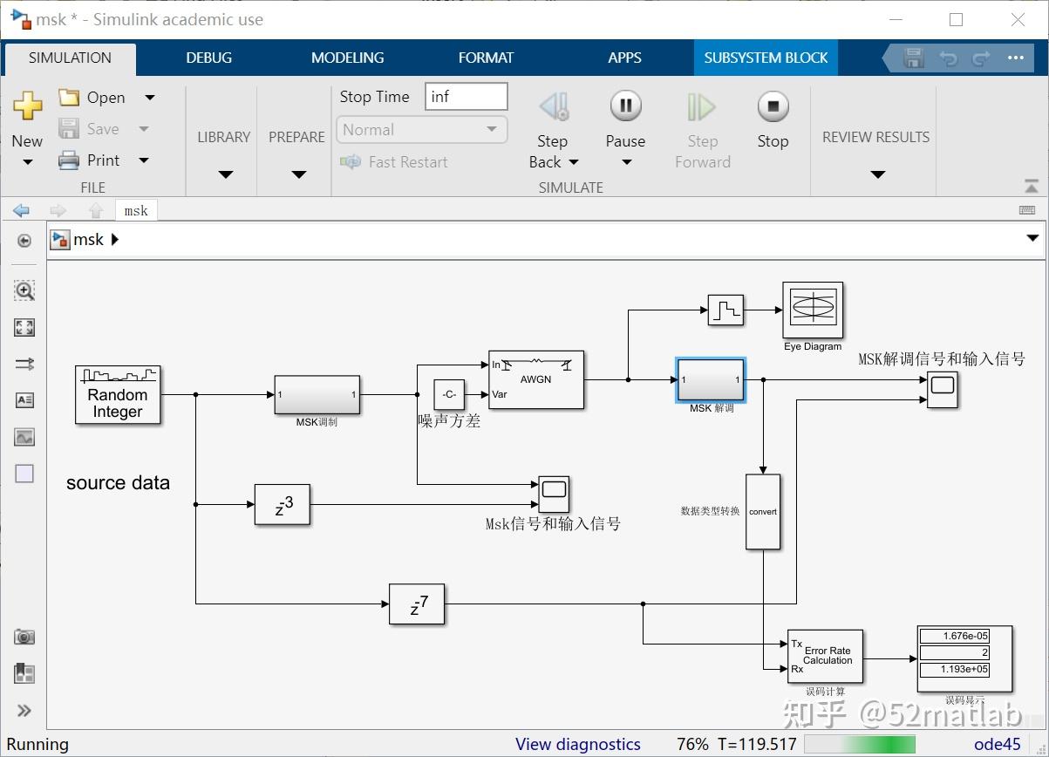Expand the LIBRARY section arrow
Screen dimensions: 1049x757
coord(226,174)
